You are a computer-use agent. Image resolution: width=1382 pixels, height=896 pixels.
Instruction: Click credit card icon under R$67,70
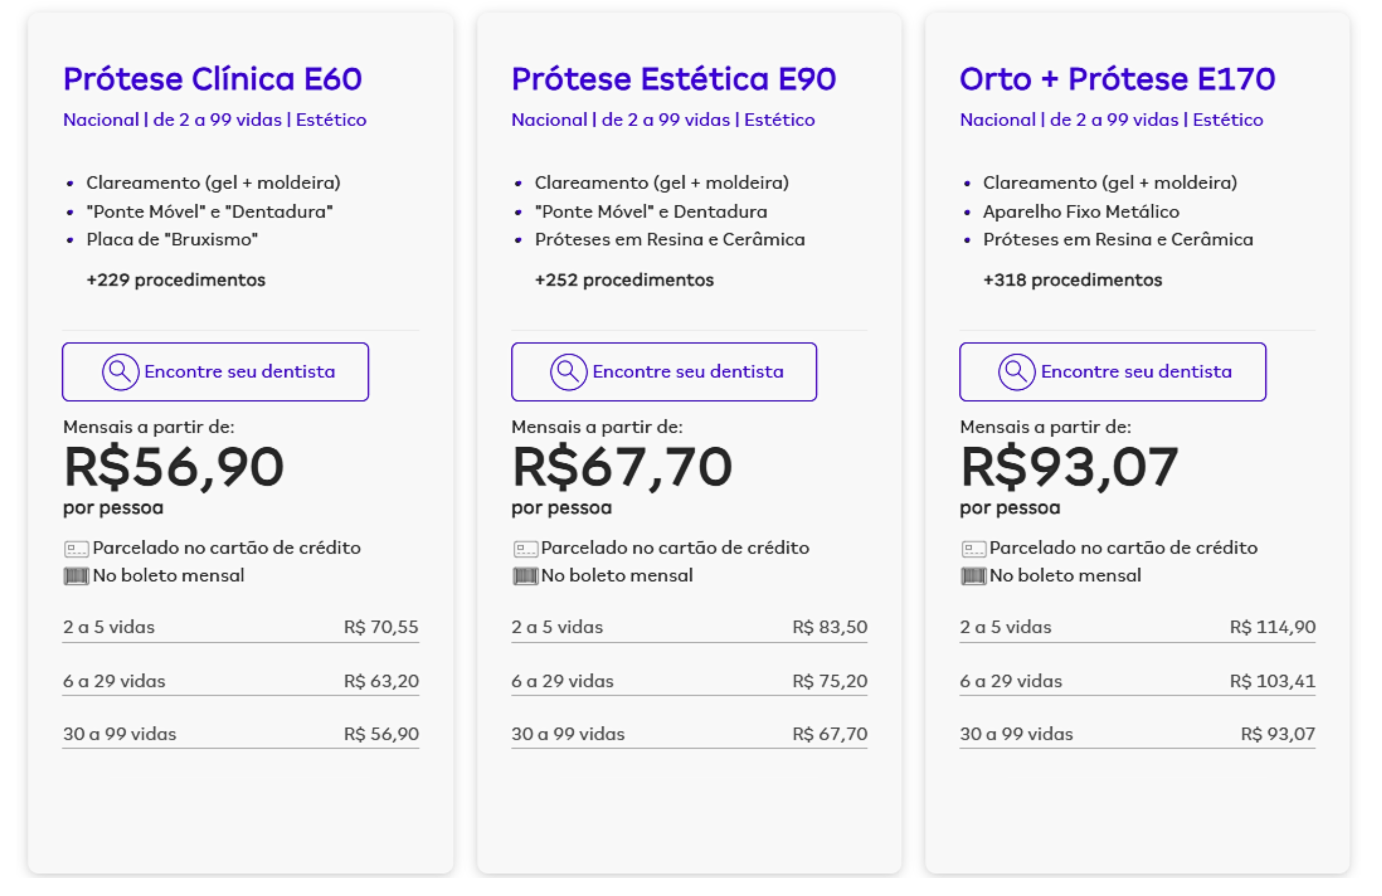pyautogui.click(x=525, y=548)
